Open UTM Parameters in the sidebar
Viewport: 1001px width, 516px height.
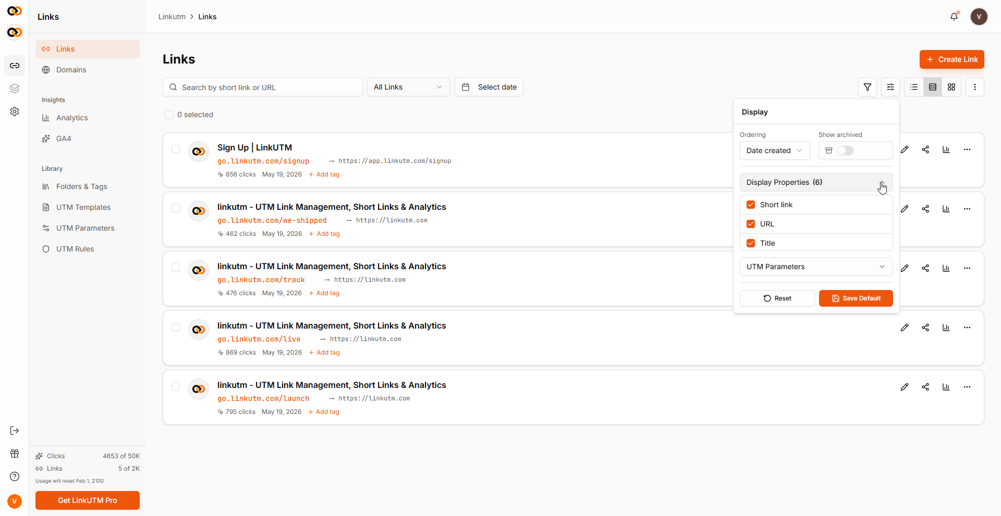(x=88, y=228)
